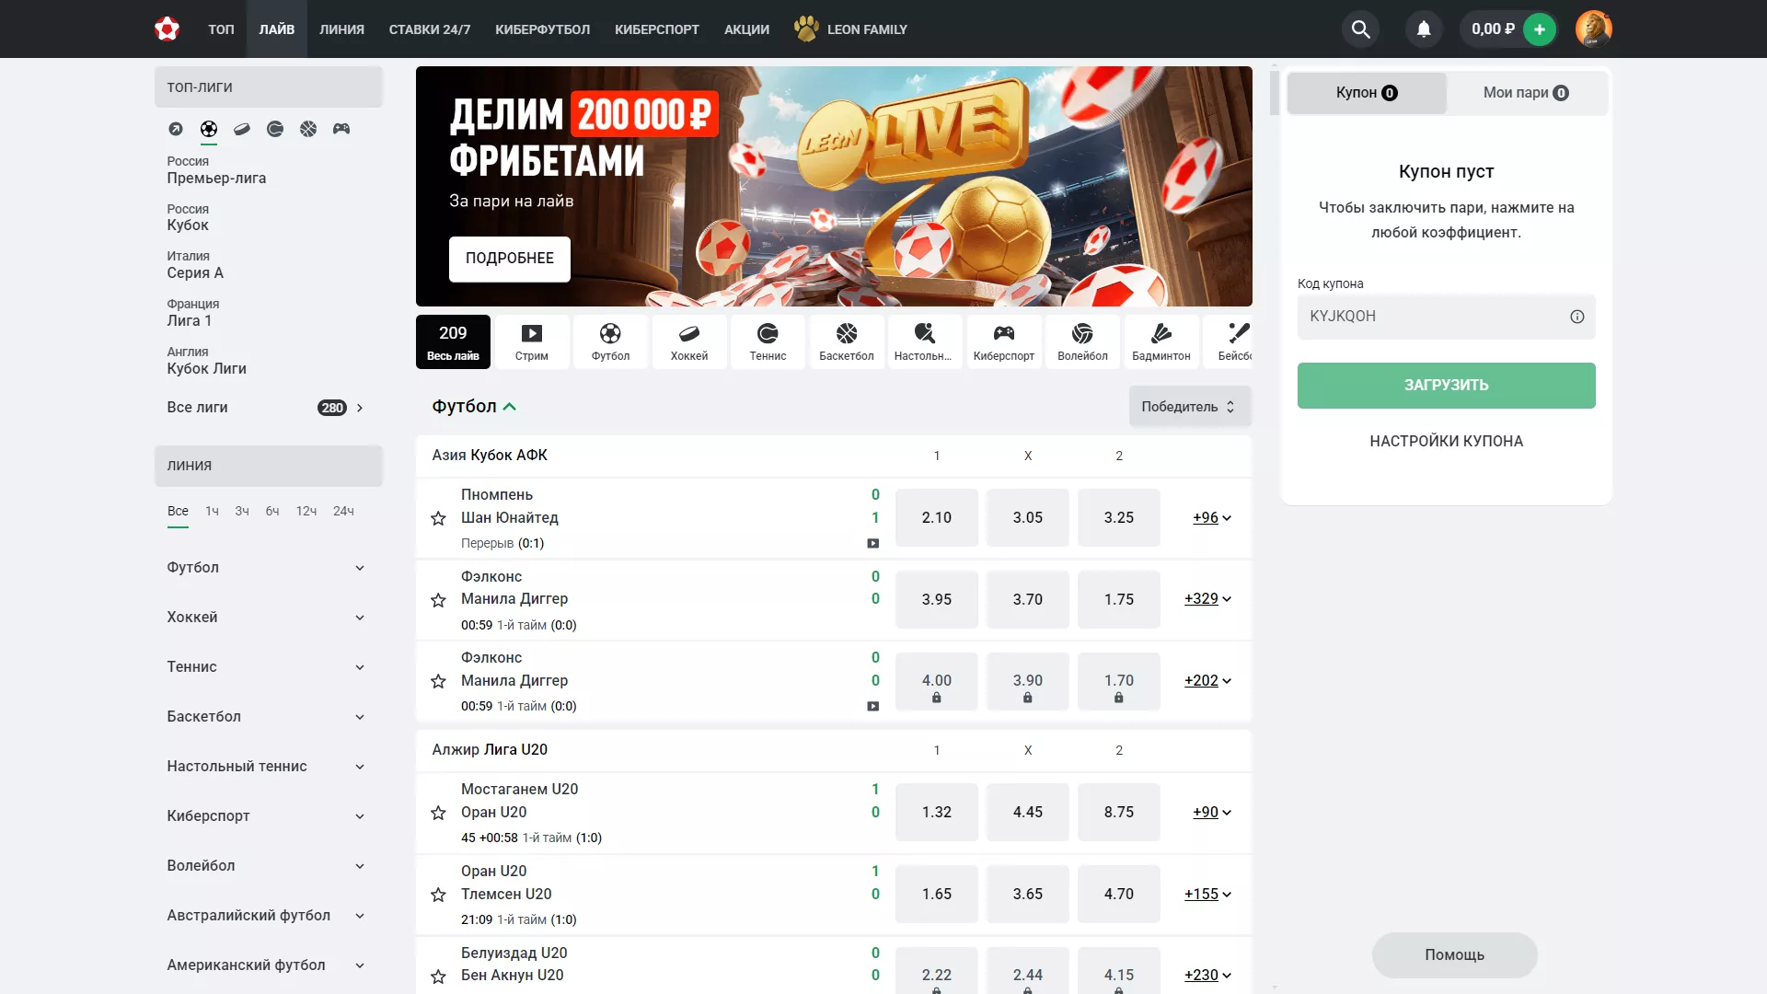Open notifications bell icon
The height and width of the screenshot is (994, 1767).
[1424, 29]
